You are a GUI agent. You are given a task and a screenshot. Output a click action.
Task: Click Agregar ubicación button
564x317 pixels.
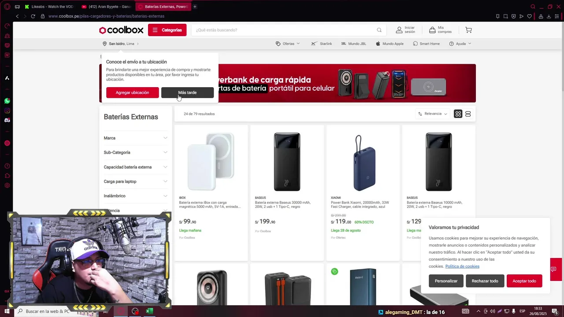tap(132, 92)
